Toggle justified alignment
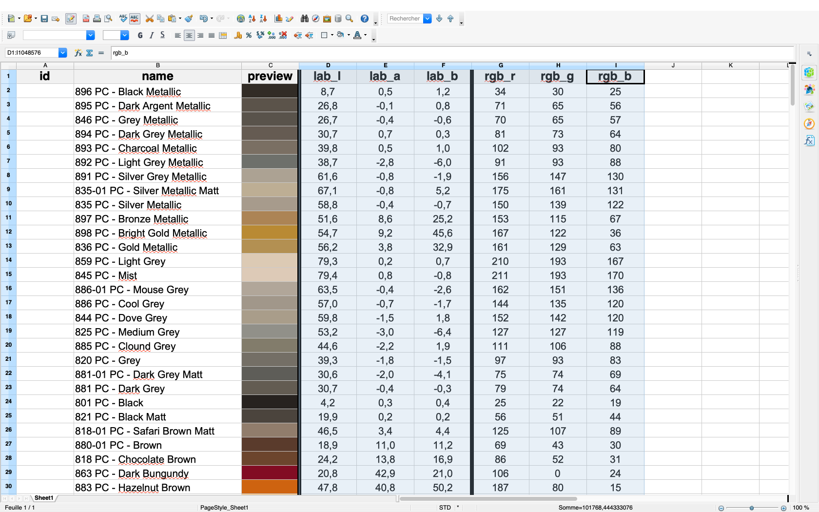This screenshot has width=819, height=512. tap(212, 35)
